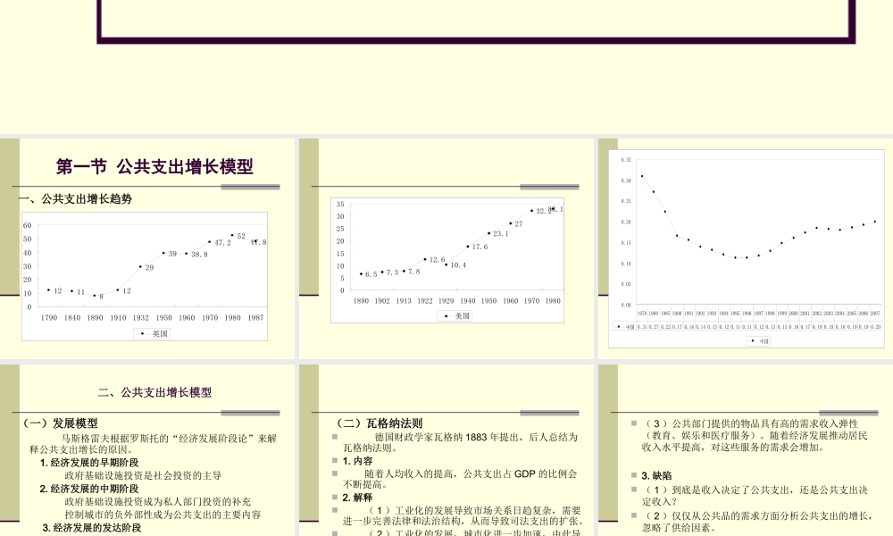The image size is (893, 536).
Task: Click the title 第一节 公共支出增长模型
Action: (156, 165)
